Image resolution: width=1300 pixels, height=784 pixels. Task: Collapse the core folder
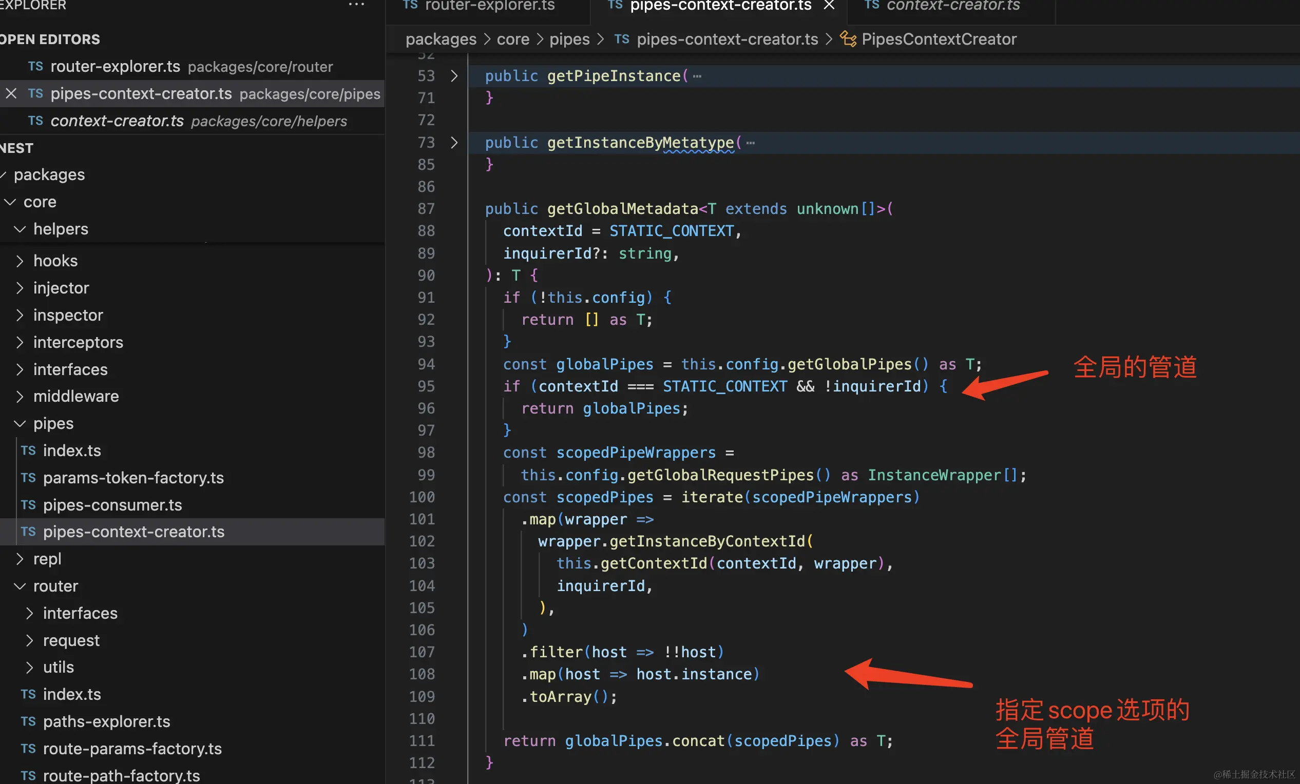click(x=11, y=202)
